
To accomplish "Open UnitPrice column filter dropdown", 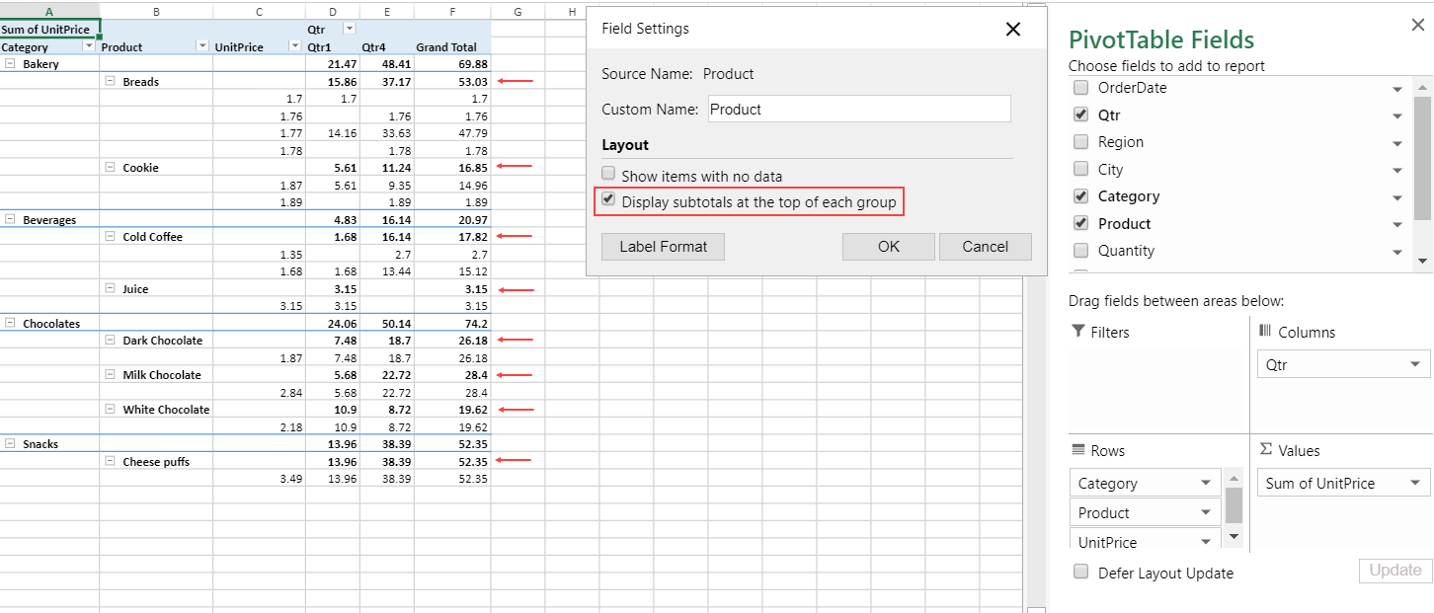I will [294, 46].
